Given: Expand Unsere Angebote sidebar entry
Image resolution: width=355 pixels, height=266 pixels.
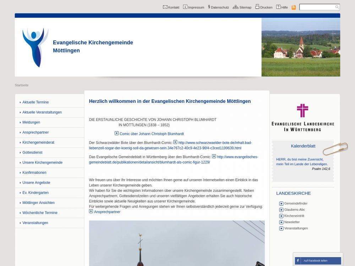Looking at the screenshot, I should 36,183.
